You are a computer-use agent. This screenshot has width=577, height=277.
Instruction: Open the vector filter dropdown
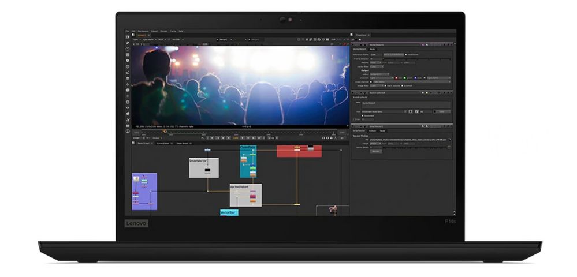(x=377, y=66)
